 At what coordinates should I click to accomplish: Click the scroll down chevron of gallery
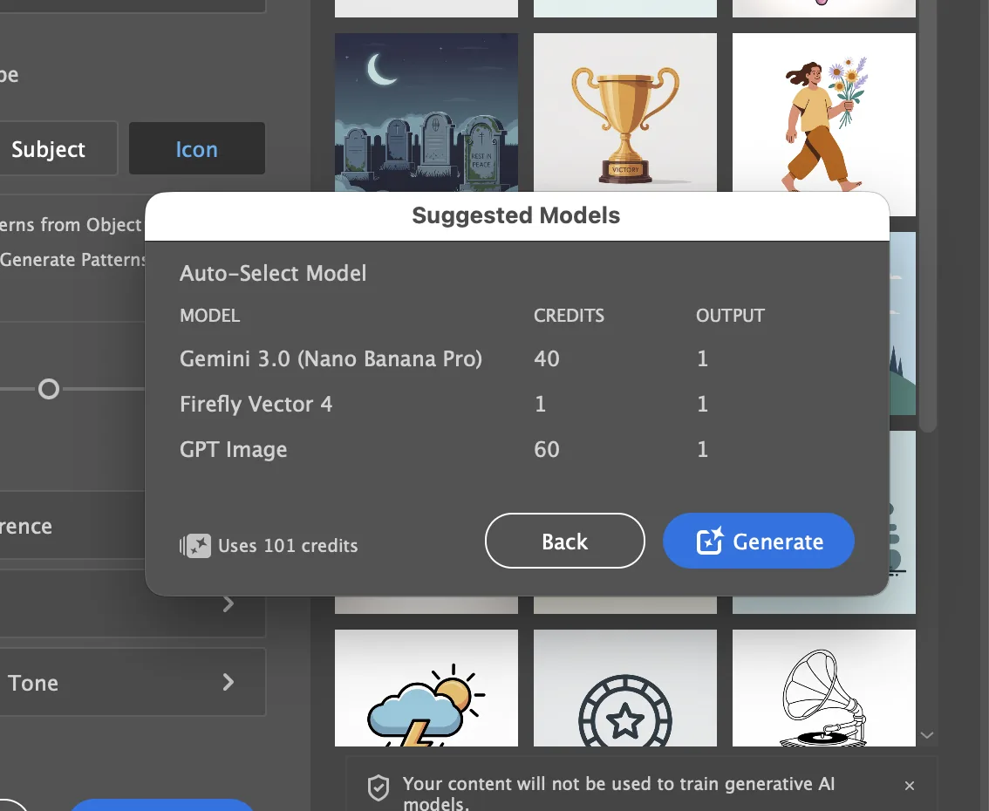926,734
